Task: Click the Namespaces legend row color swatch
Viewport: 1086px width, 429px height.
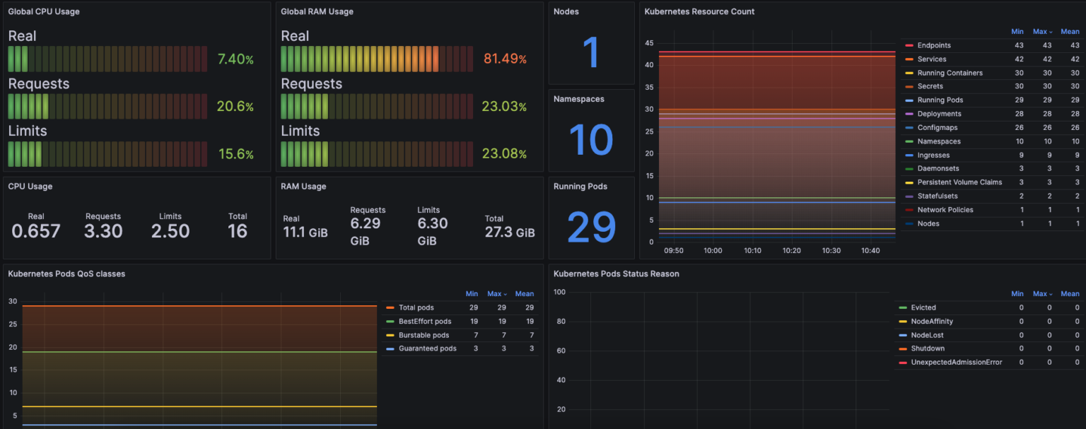Action: click(x=909, y=141)
